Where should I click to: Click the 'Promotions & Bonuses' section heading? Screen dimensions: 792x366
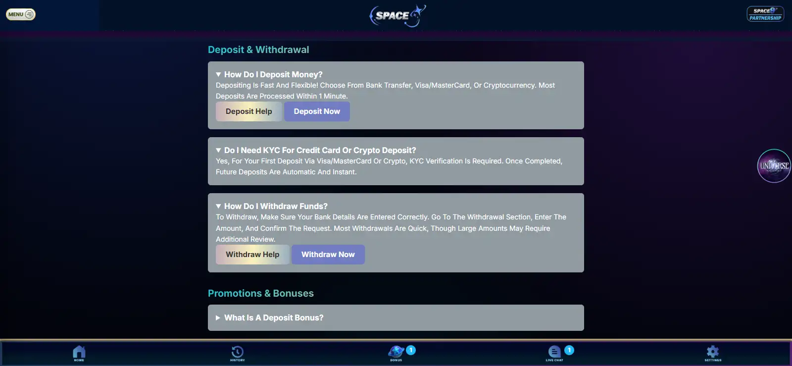coord(261,293)
